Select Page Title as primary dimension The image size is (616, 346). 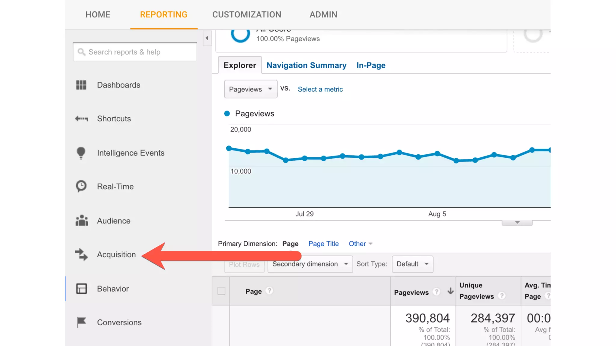(323, 244)
